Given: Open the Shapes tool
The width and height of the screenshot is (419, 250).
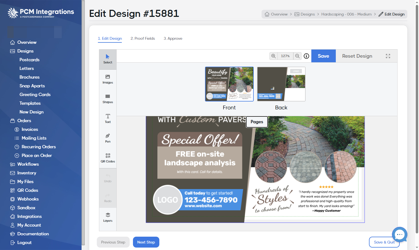Looking at the screenshot, I should pyautogui.click(x=108, y=99).
